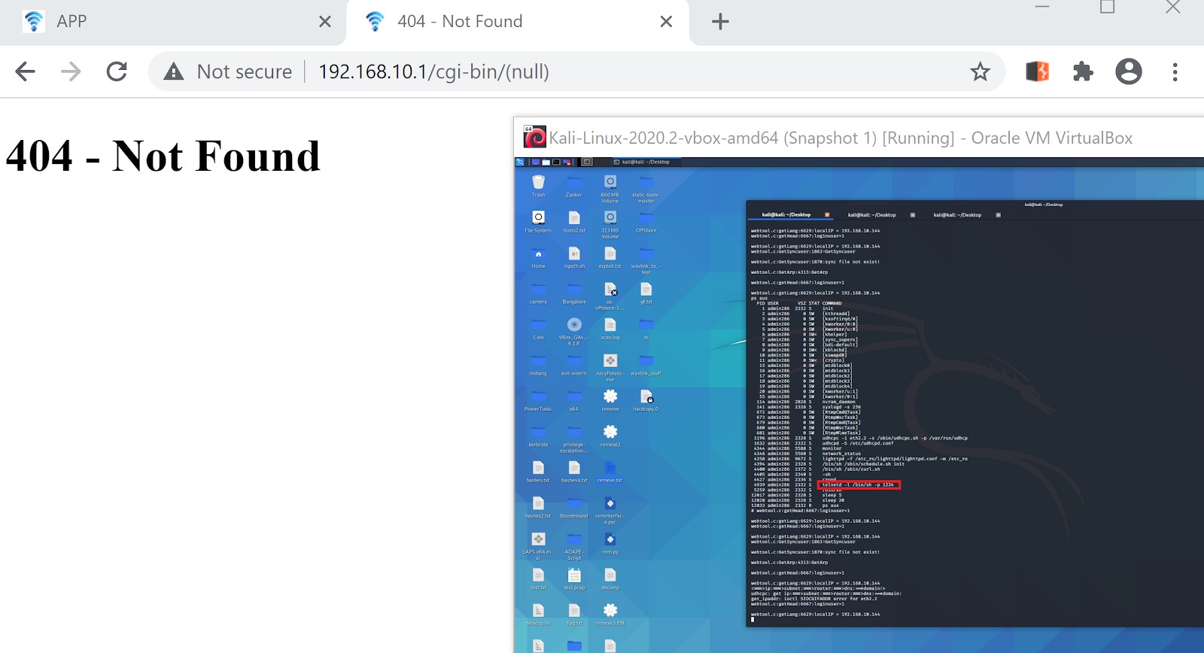Image resolution: width=1204 pixels, height=653 pixels.
Task: Select the remexe2 gear icon
Action: point(610,436)
